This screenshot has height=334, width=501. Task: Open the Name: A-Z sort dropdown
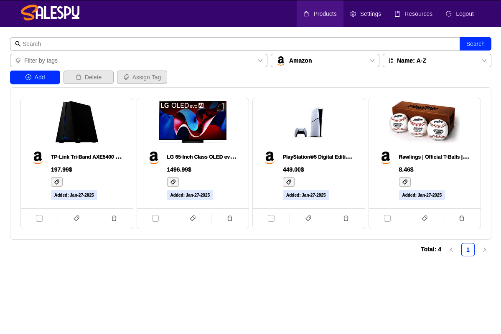(x=437, y=61)
